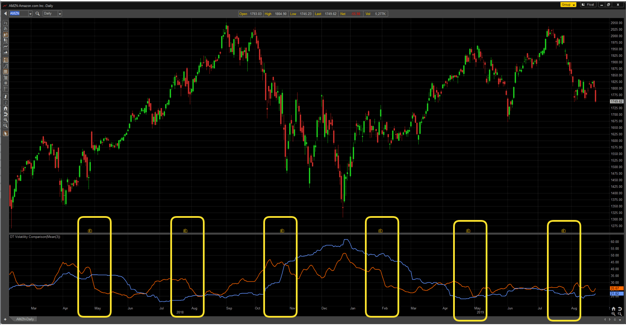This screenshot has width=626, height=325.
Task: Click the magnifier symbol search icon
Action: pyautogui.click(x=37, y=13)
